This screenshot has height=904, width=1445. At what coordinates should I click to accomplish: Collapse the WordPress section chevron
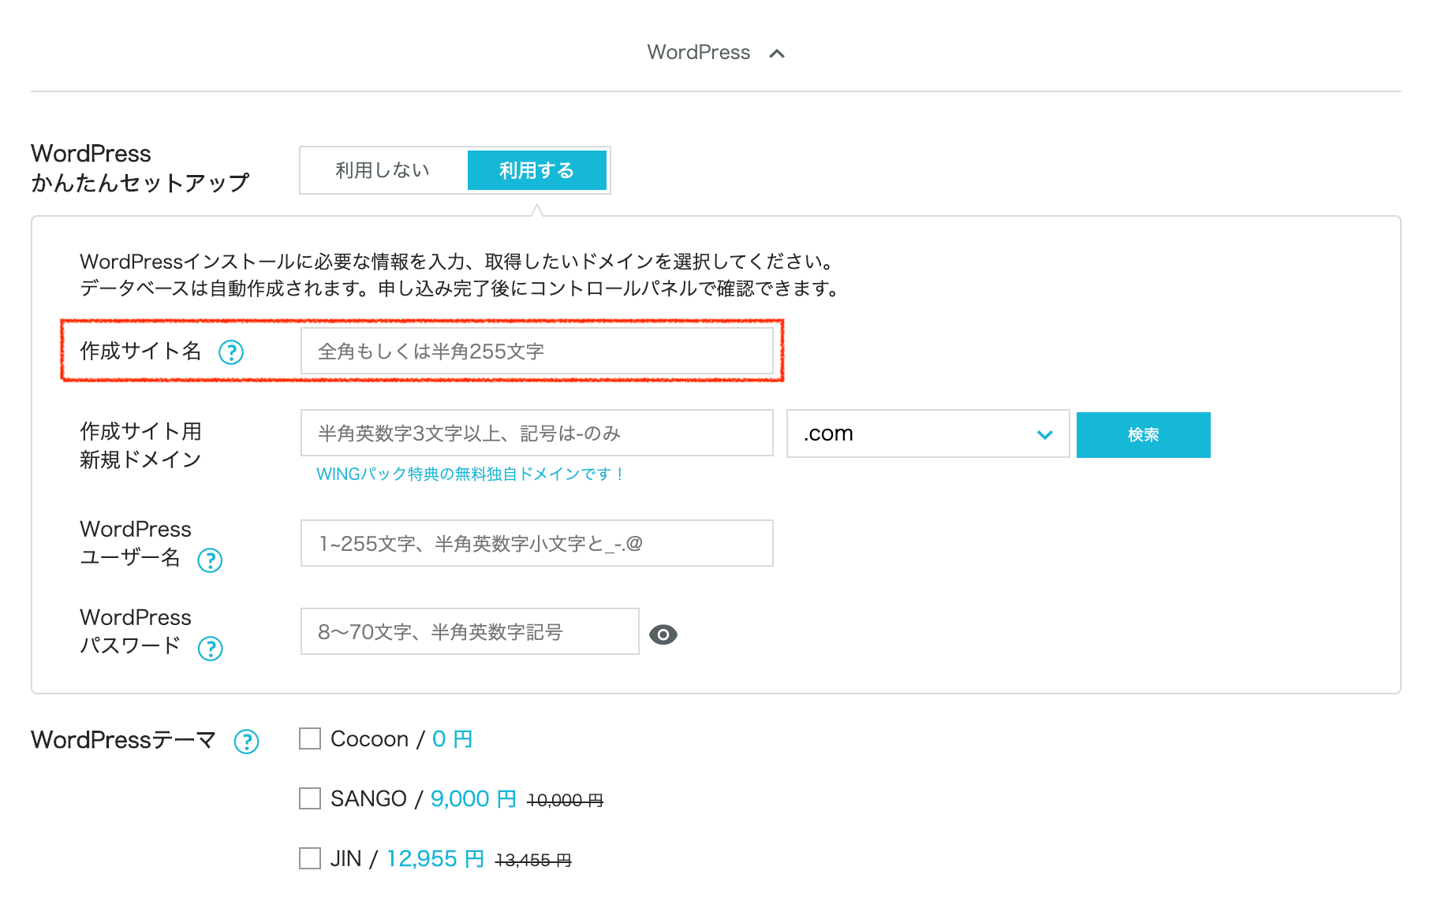click(777, 54)
